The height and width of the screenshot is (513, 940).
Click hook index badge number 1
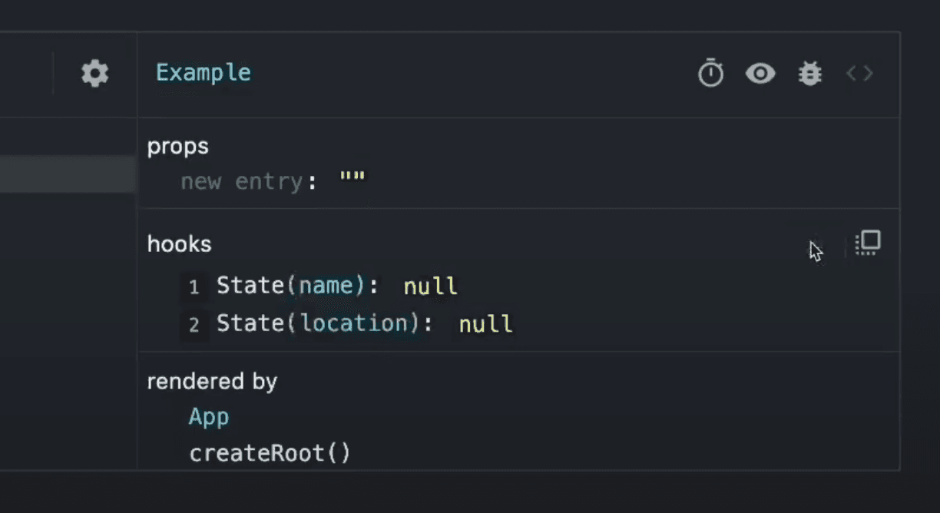click(x=194, y=287)
